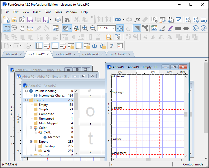Click the Print icon

58,20
